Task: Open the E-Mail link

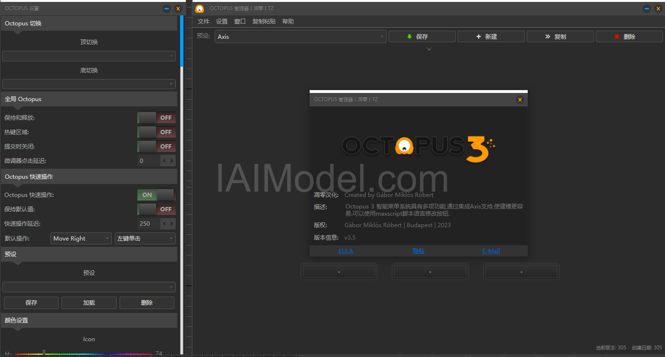Action: (491, 251)
